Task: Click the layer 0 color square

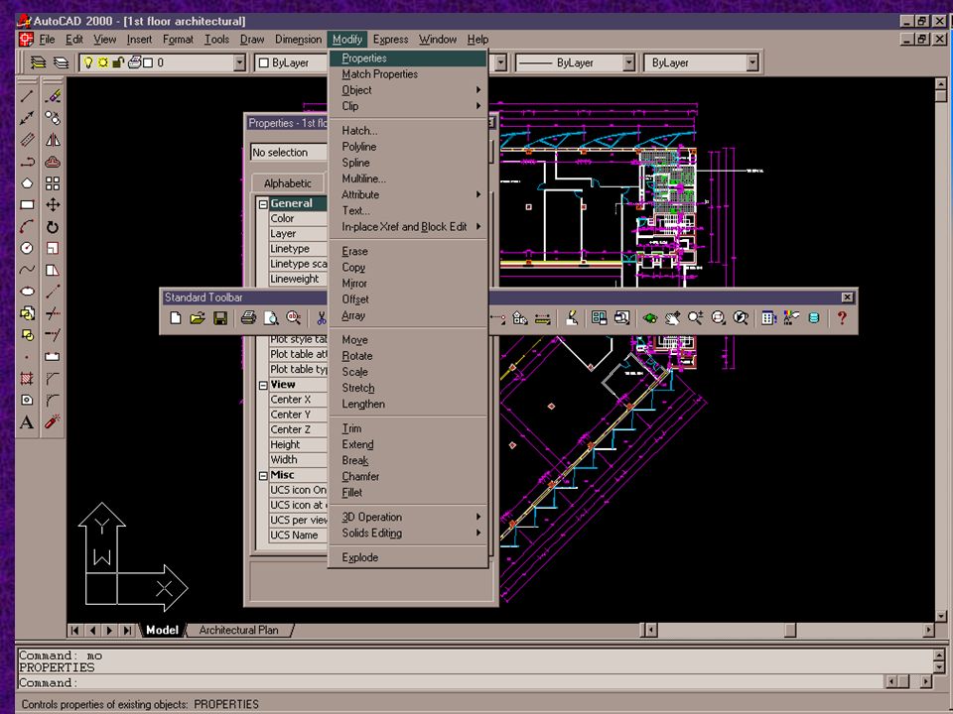Action: [148, 61]
